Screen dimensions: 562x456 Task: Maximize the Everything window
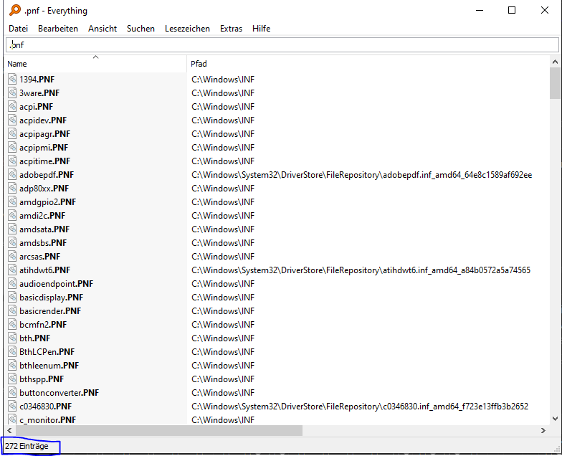pyautogui.click(x=512, y=10)
